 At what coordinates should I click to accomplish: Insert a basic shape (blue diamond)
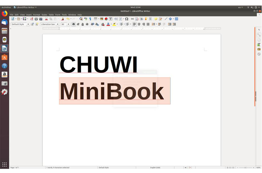tap(170, 19)
